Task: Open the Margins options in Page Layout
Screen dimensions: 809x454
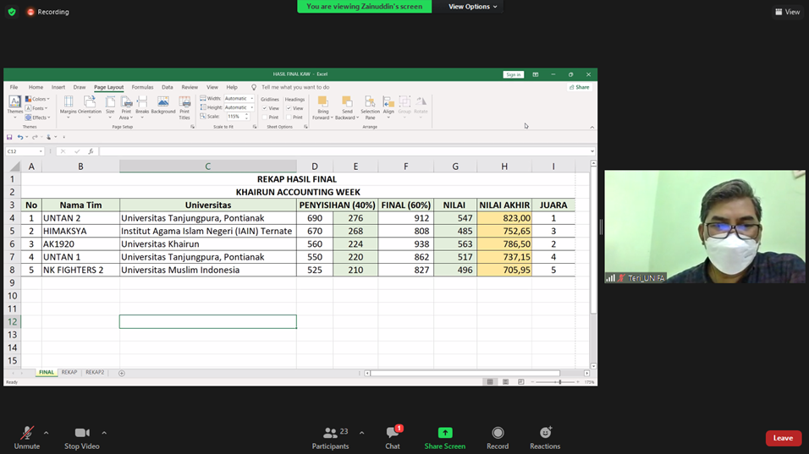Action: [x=68, y=105]
